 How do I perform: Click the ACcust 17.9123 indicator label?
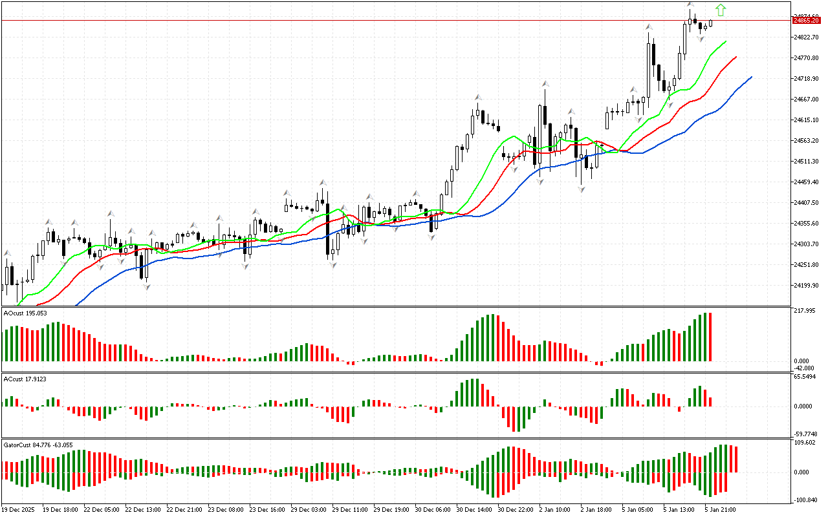pyautogui.click(x=25, y=379)
